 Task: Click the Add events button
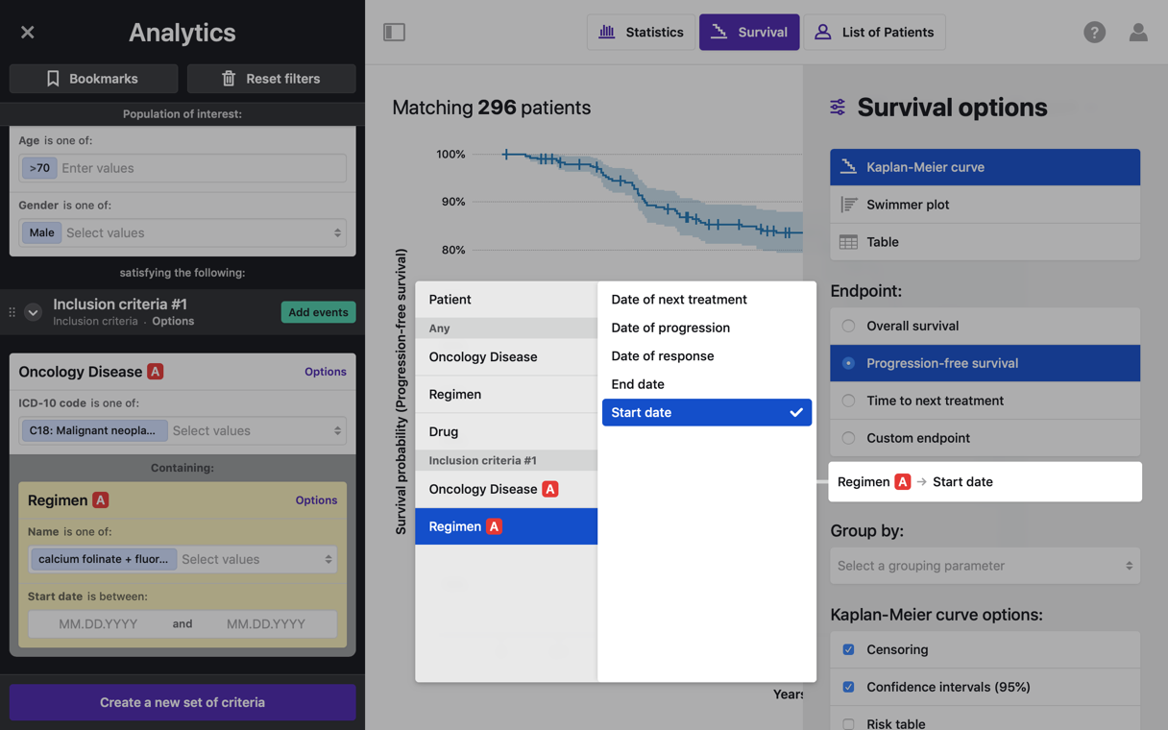point(318,312)
